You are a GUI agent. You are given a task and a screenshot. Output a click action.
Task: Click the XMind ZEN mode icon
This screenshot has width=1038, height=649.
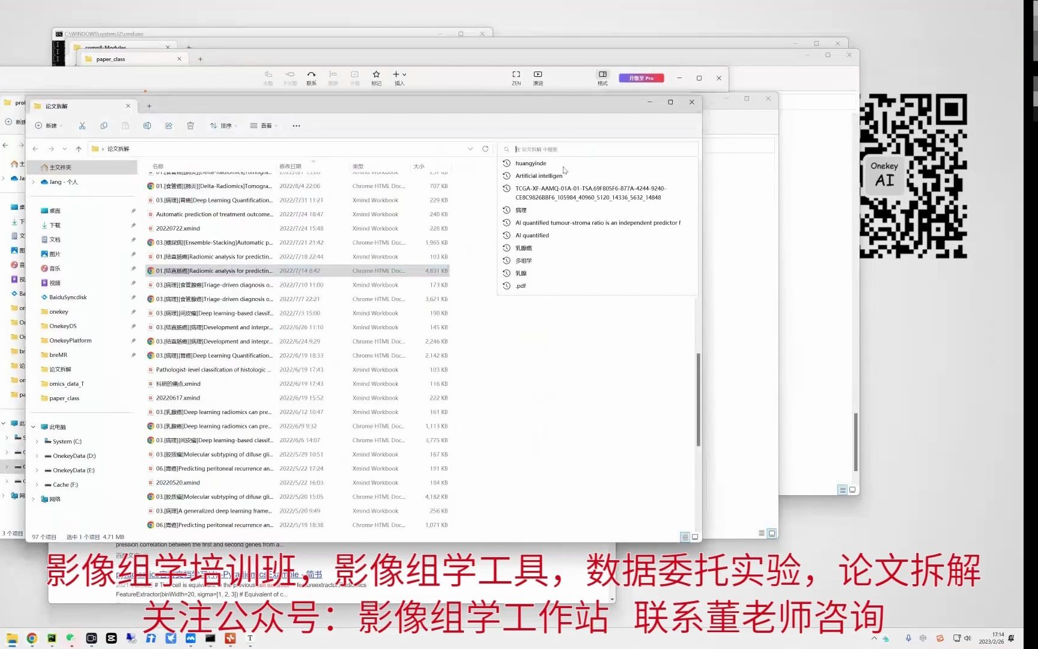pos(516,78)
